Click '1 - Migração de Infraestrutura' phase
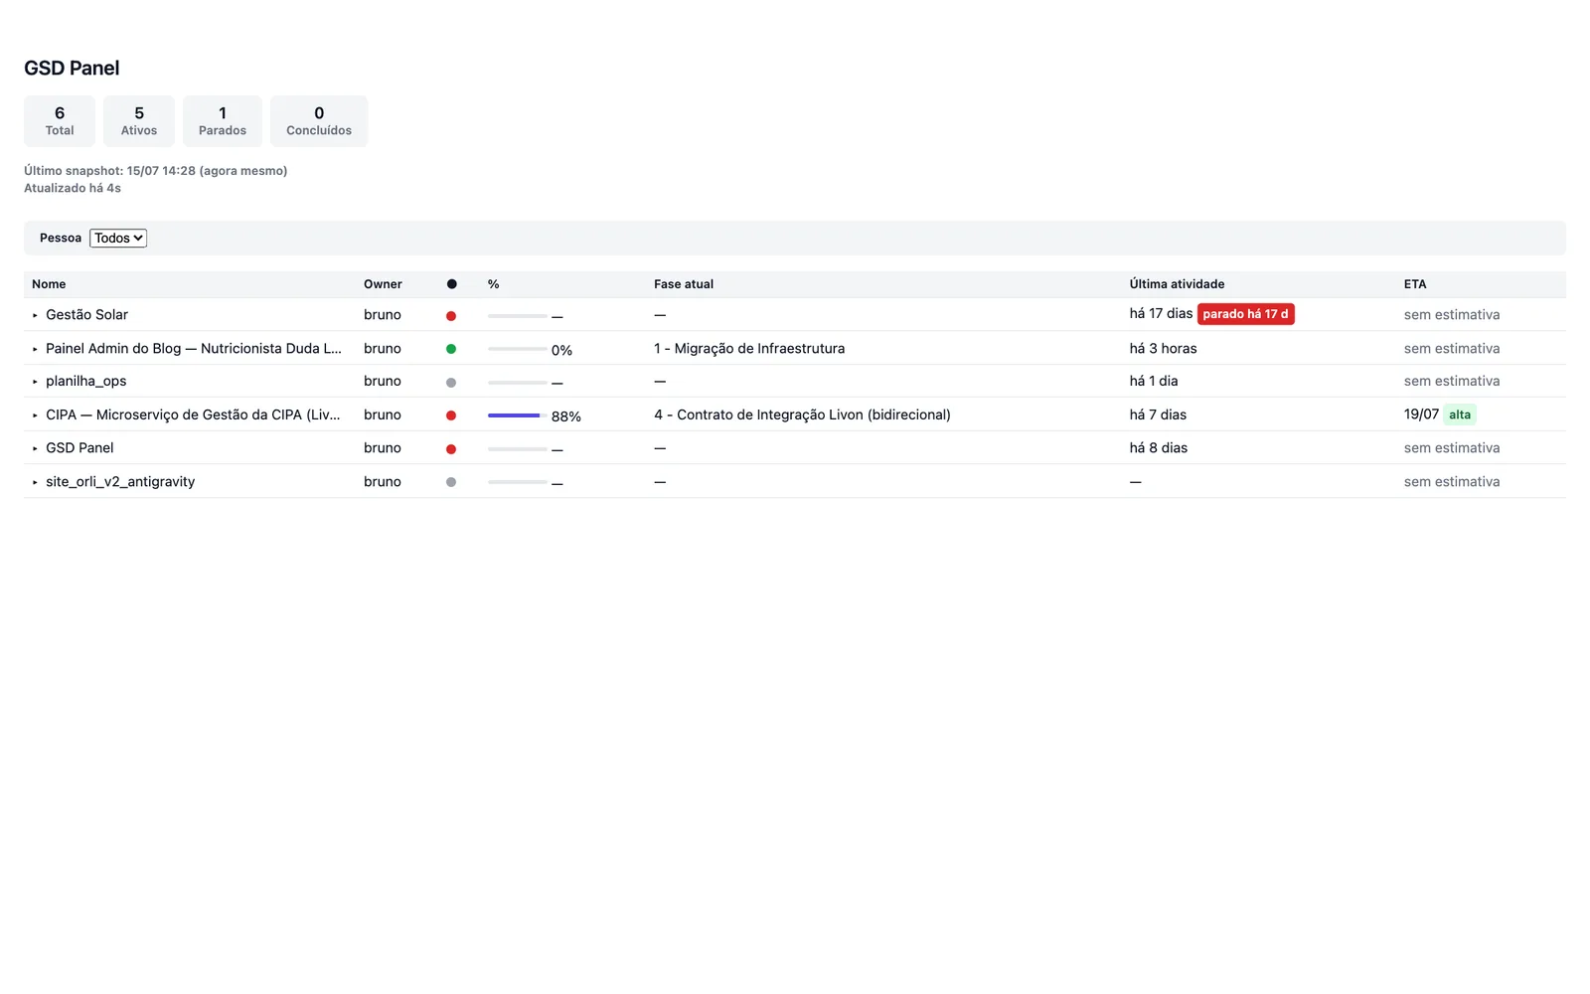This screenshot has width=1590, height=994. [749, 349]
